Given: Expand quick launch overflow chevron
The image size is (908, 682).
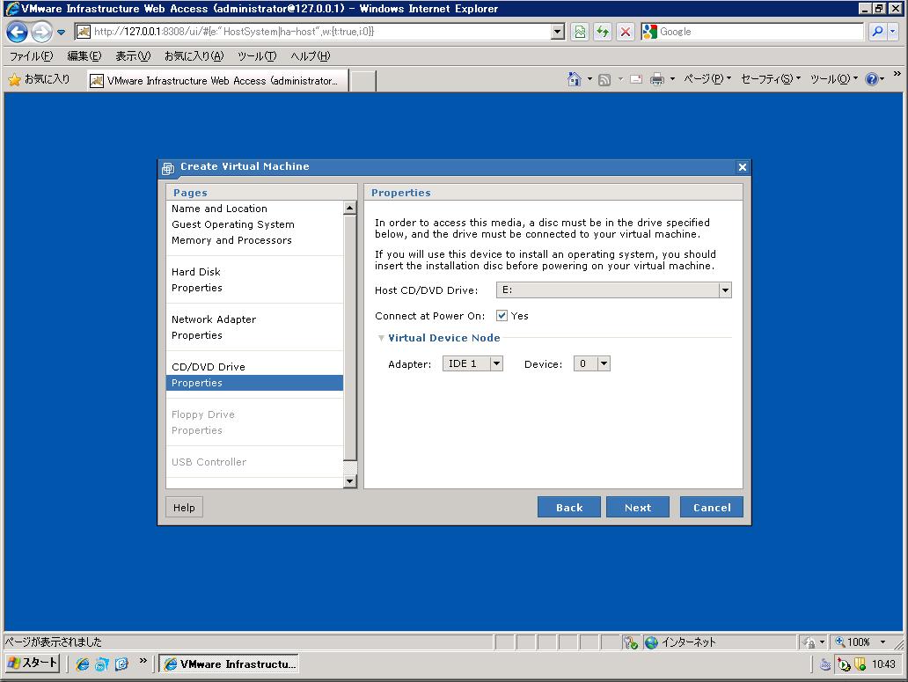Looking at the screenshot, I should pos(143,661).
